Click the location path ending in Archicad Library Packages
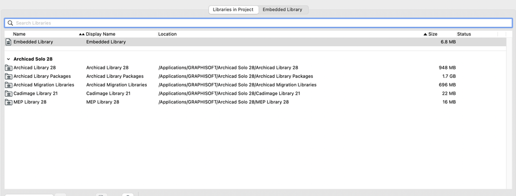 point(236,76)
